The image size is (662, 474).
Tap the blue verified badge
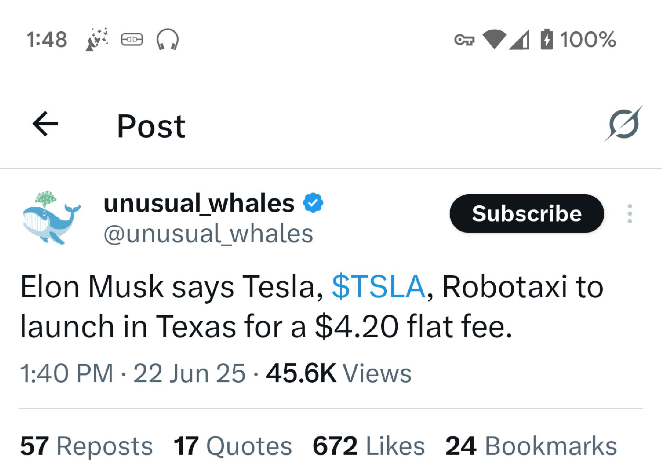point(313,203)
